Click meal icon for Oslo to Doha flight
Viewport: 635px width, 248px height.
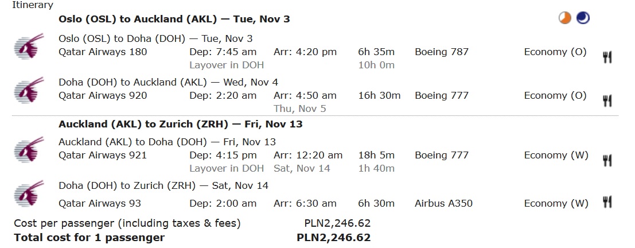coord(607,57)
